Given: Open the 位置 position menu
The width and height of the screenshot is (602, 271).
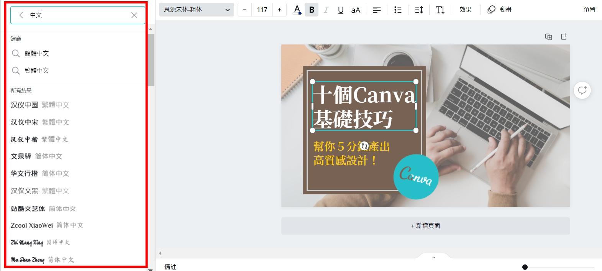Looking at the screenshot, I should (x=589, y=10).
